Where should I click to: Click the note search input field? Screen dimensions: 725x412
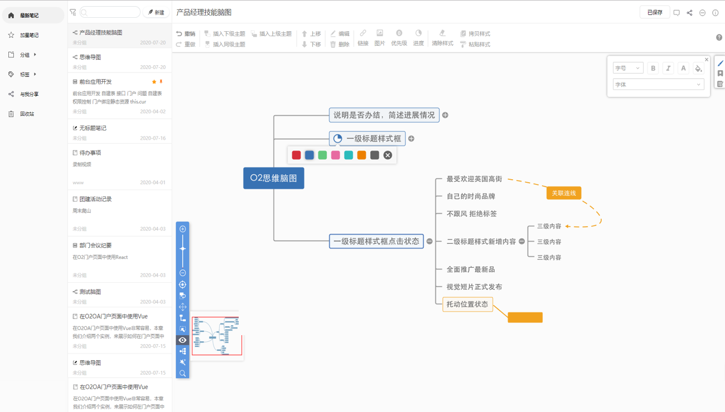112,12
